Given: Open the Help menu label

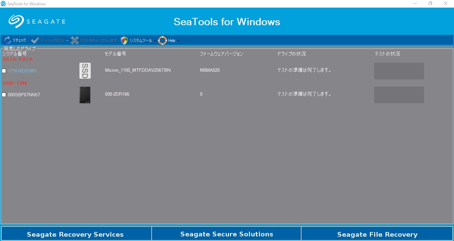Looking at the screenshot, I should [171, 40].
